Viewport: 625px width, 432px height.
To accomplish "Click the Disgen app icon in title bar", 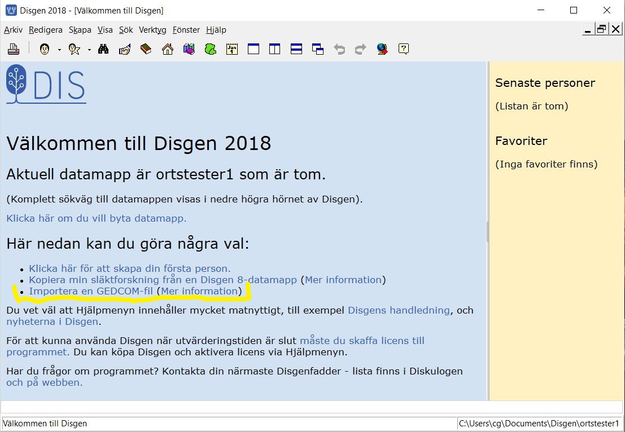I will [x=11, y=10].
